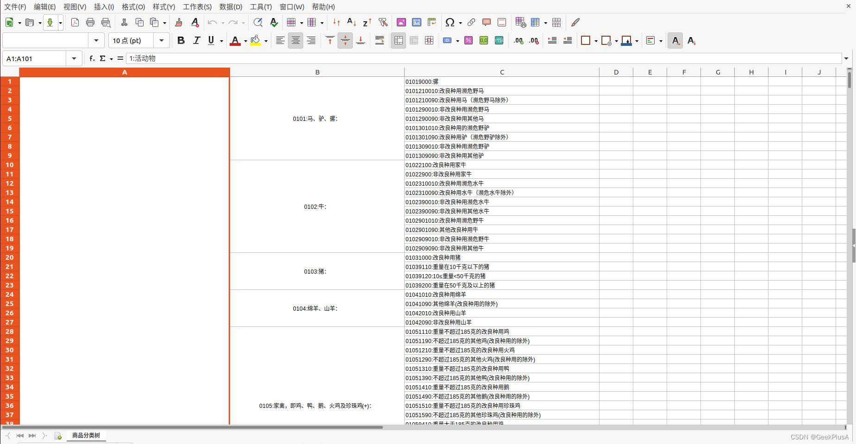Increase the indent
The width and height of the screenshot is (856, 444).
tap(552, 41)
